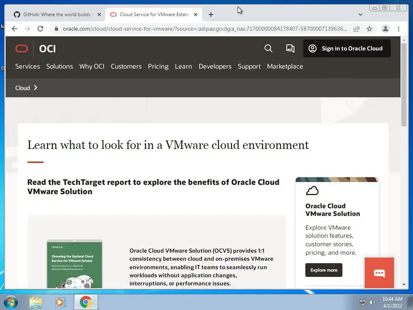The height and width of the screenshot is (310, 413).
Task: Expand the tab search dropdown arrow
Action: [361, 15]
